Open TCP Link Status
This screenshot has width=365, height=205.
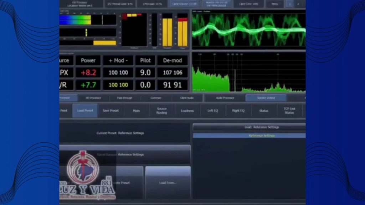tap(289, 111)
